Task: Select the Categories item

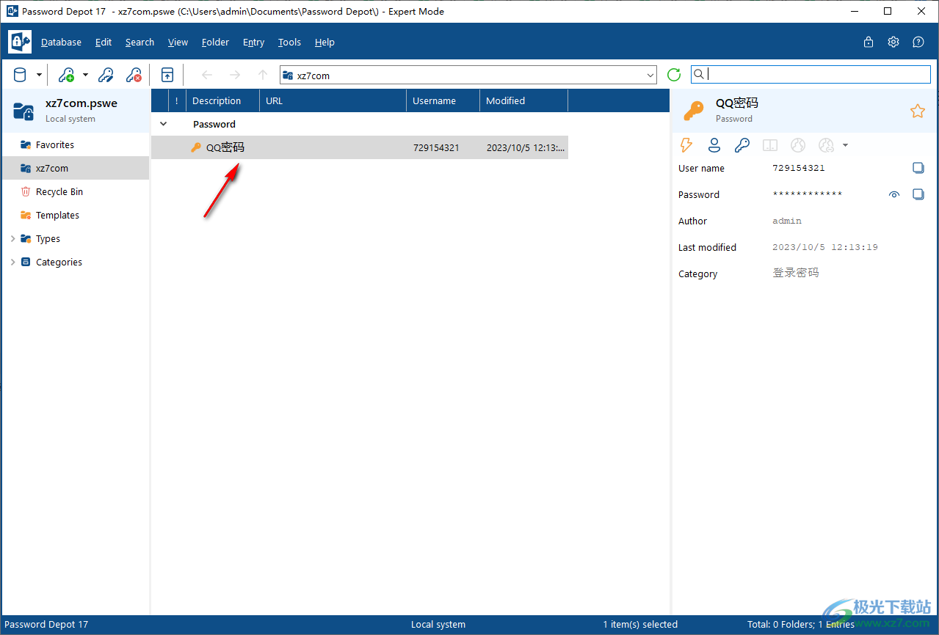Action: 59,262
